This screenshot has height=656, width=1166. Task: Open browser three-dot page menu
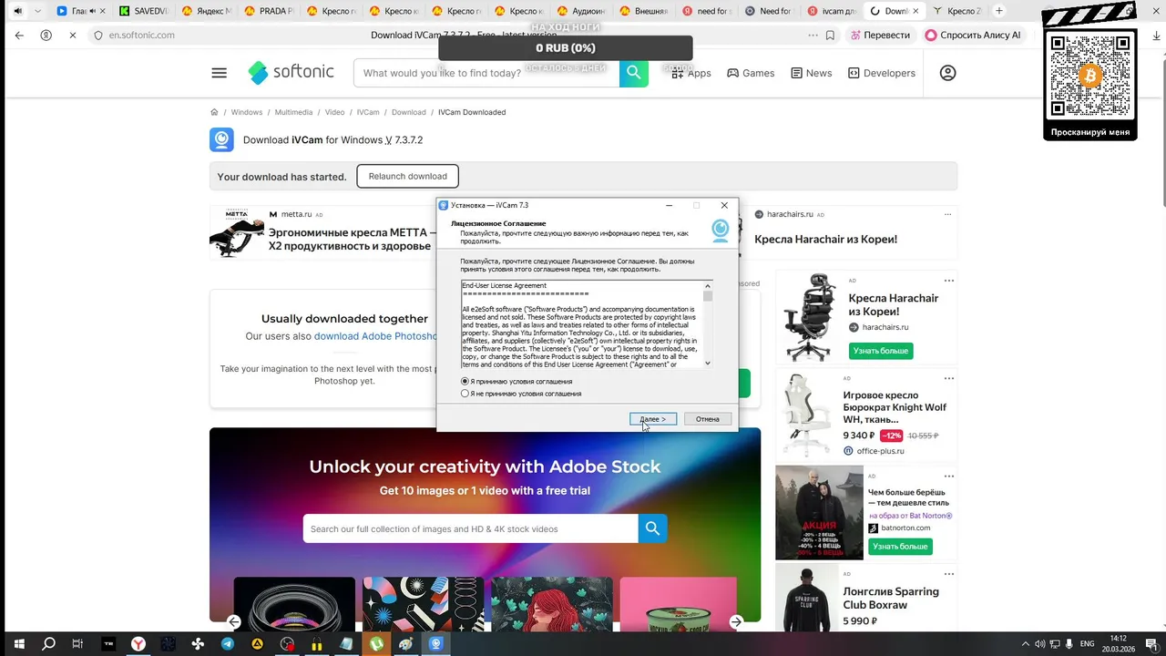(813, 35)
